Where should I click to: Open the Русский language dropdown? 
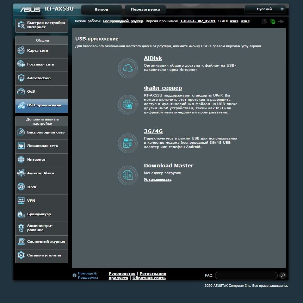pyautogui.click(x=265, y=9)
